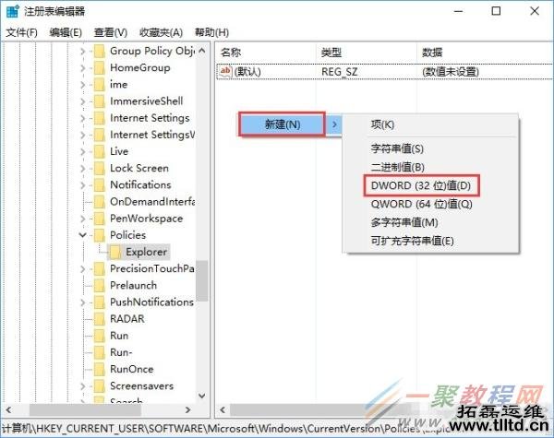Viewport: 554px width, 438px height.
Task: Click tree pane scroll down arrow
Action: coord(202,396)
